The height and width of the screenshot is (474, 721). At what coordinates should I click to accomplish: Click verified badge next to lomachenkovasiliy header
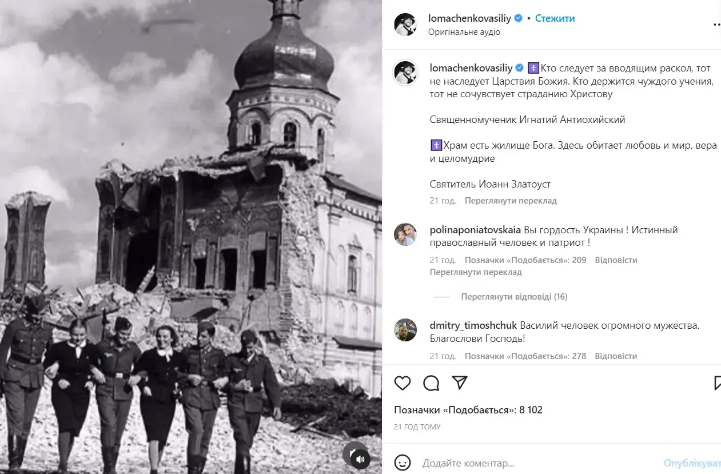point(519,18)
